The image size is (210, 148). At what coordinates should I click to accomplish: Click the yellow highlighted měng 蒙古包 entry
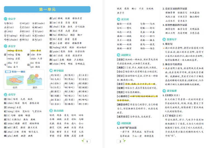point(15,51)
